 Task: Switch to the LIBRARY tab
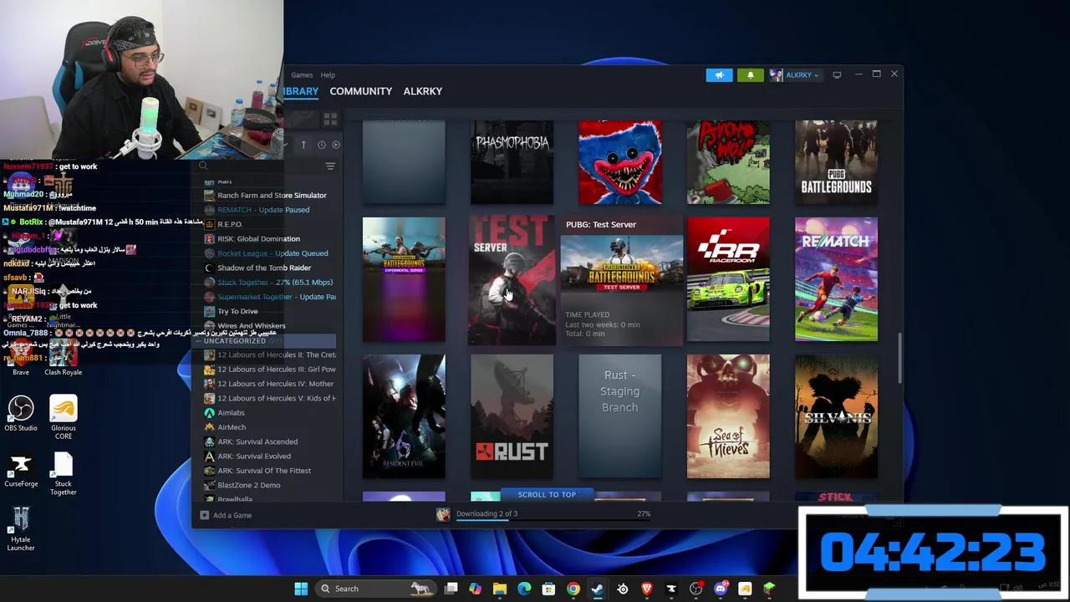pyautogui.click(x=301, y=91)
